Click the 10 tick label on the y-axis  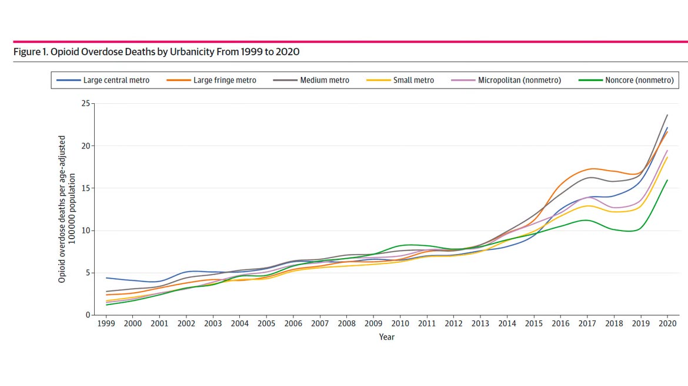click(x=85, y=231)
